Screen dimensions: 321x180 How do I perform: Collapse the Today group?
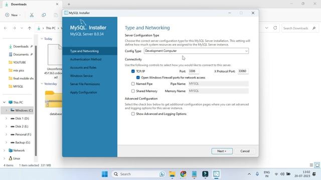coord(42,39)
